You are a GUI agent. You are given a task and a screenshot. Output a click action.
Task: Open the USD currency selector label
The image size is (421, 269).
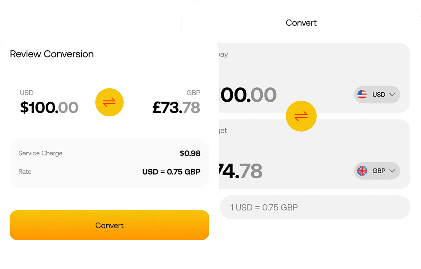(379, 95)
